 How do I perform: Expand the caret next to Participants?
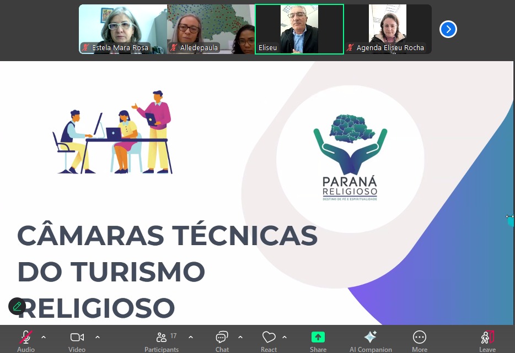pyautogui.click(x=191, y=337)
